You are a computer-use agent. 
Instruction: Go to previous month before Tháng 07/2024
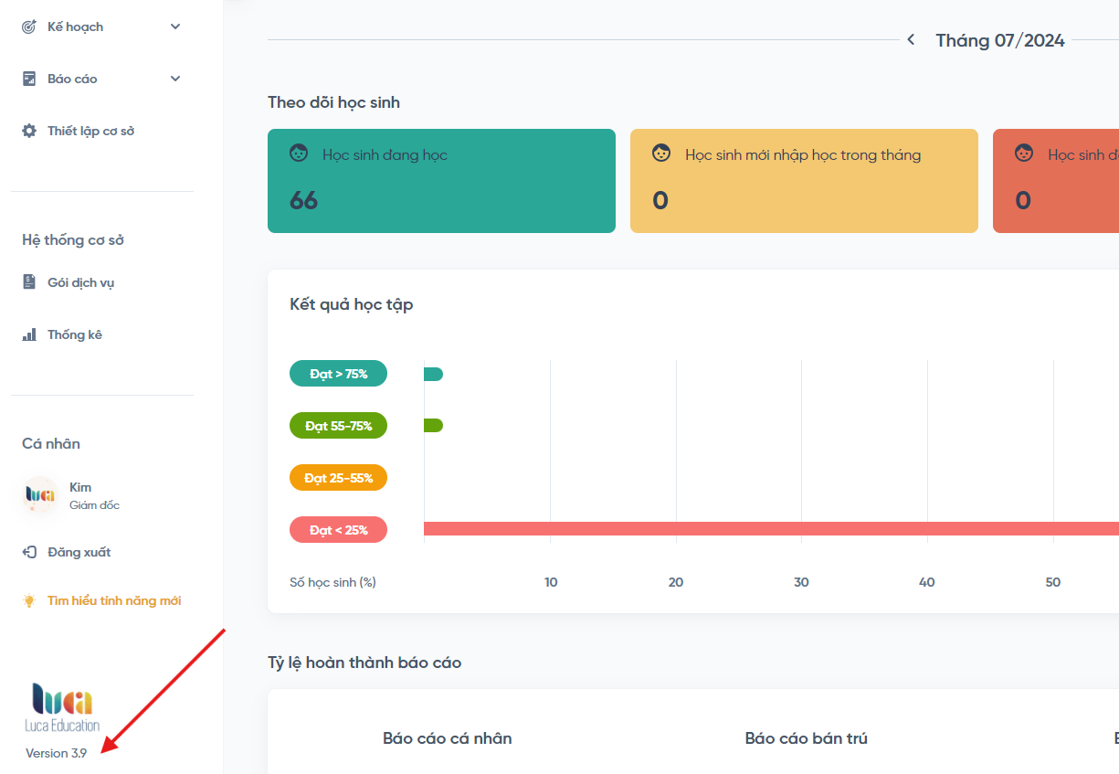[x=911, y=40]
